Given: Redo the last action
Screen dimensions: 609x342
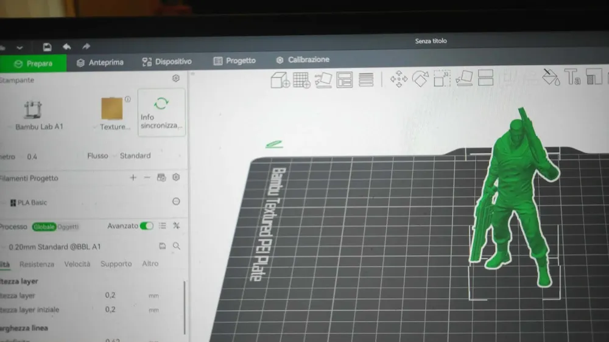Looking at the screenshot, I should [x=86, y=47].
